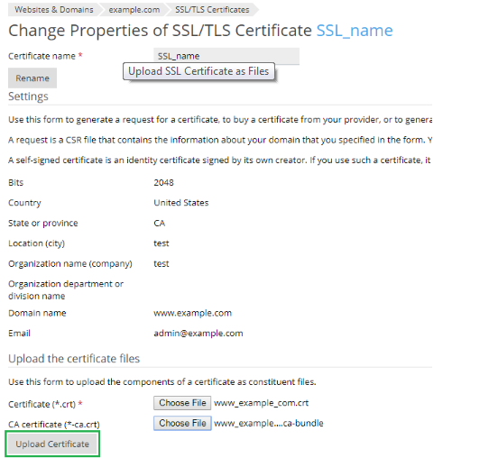Choose File for Certificate (*.crt)
Screen dimensions: 489x458
click(x=182, y=403)
